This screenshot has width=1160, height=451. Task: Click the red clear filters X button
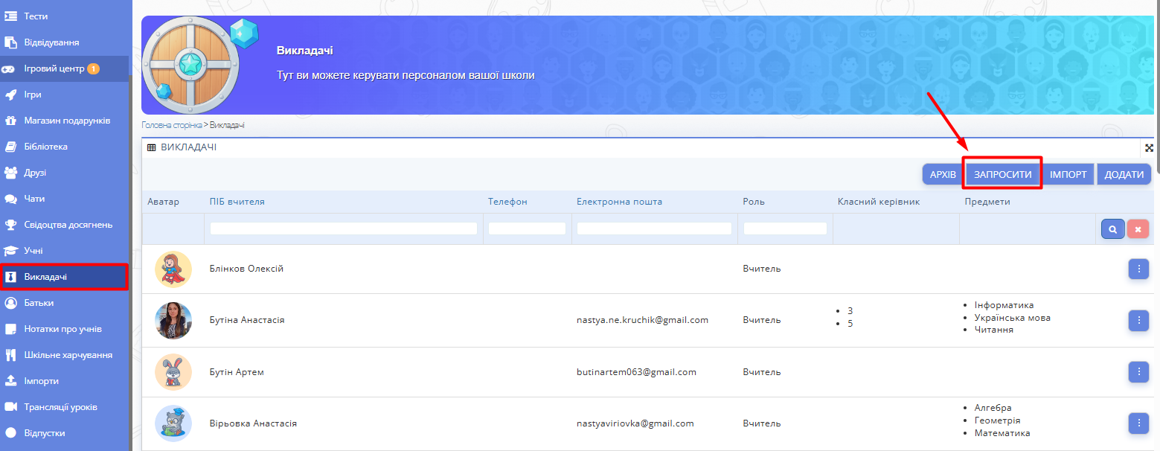[1138, 229]
